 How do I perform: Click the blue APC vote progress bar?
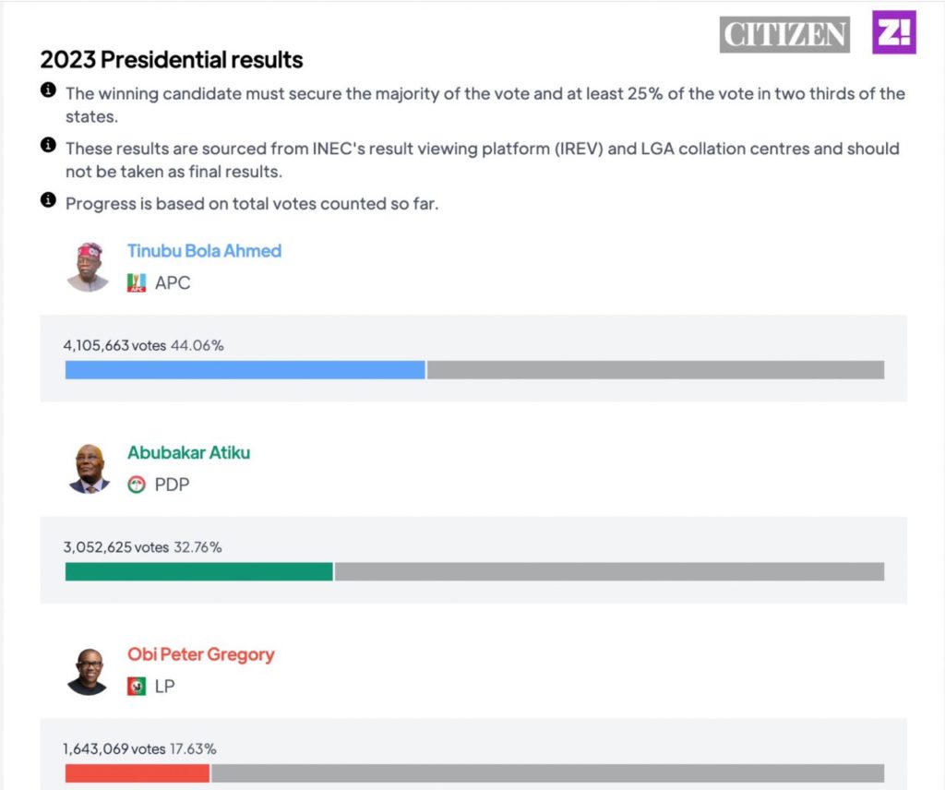tap(245, 370)
